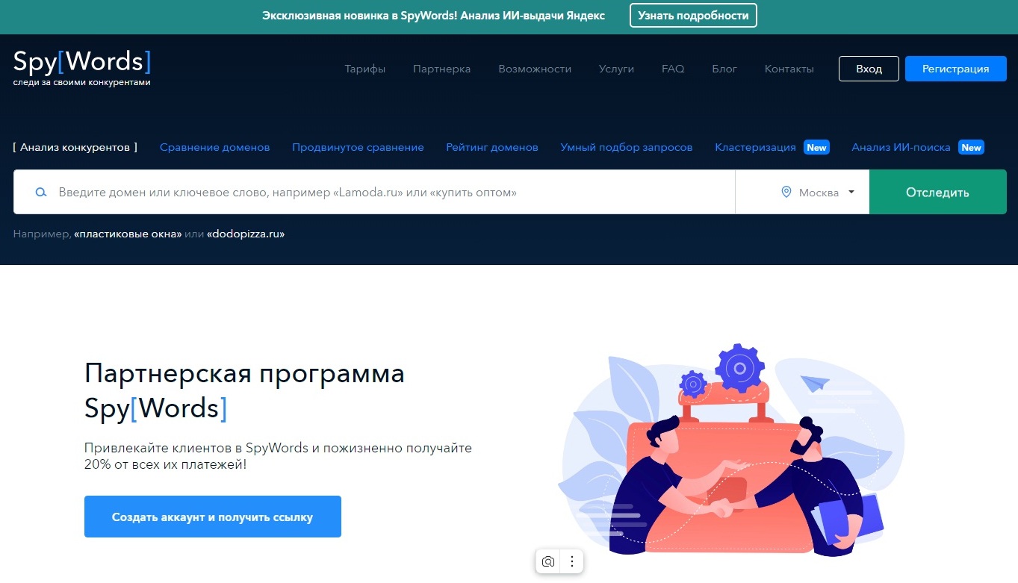Click the green Отследить button
The width and height of the screenshot is (1018, 583).
(938, 192)
